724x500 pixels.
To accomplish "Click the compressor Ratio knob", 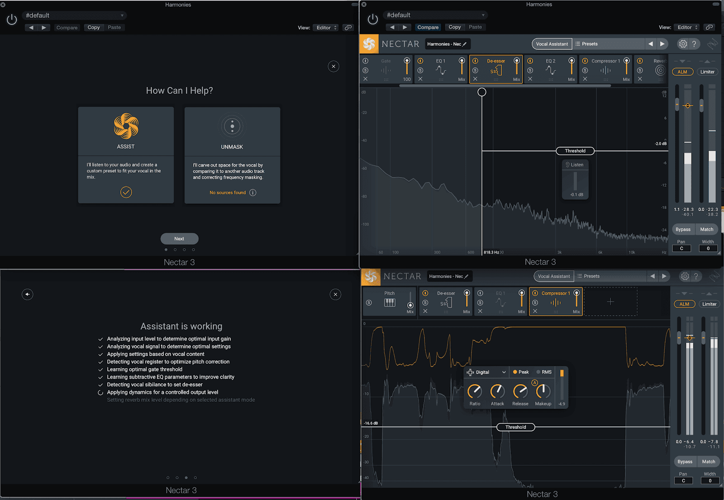I will [x=475, y=391].
